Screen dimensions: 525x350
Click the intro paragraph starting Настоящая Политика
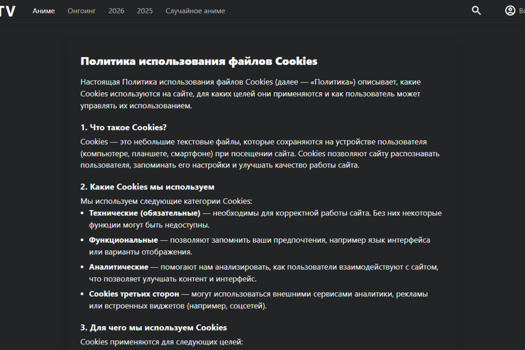click(x=250, y=94)
